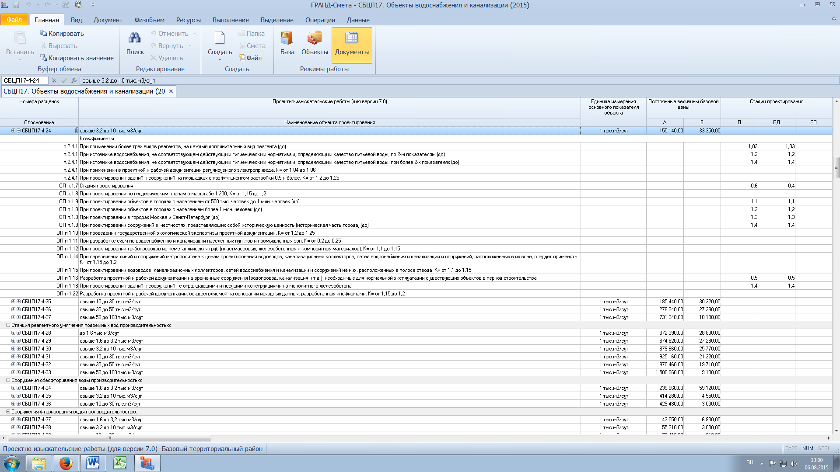The image size is (840, 472).
Task: Open the Физобъем ribbon tab
Action: pos(149,20)
